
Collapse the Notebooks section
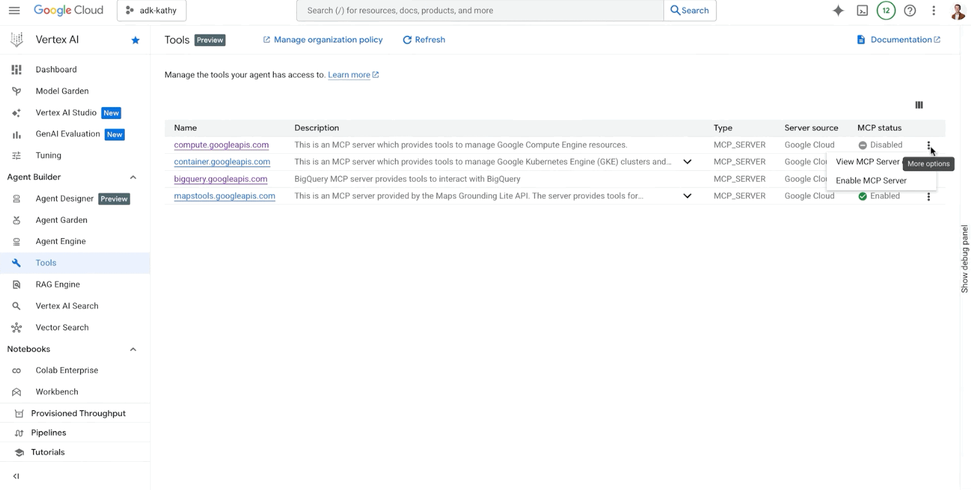(133, 349)
